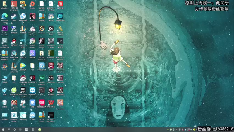Open Logitech G HUB icon
Image resolution: width=234 pixels, height=132 pixels.
[51, 28]
